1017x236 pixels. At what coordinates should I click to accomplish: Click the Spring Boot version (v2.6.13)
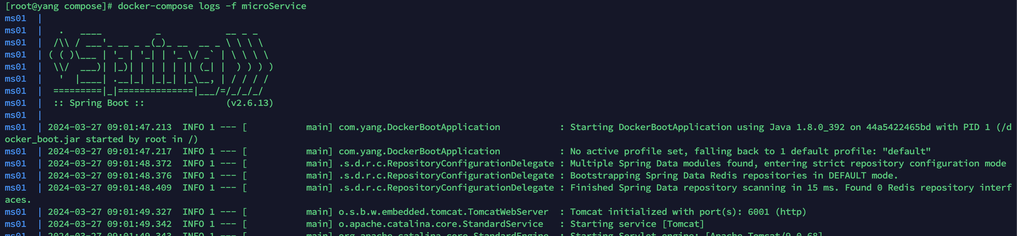[x=249, y=103]
